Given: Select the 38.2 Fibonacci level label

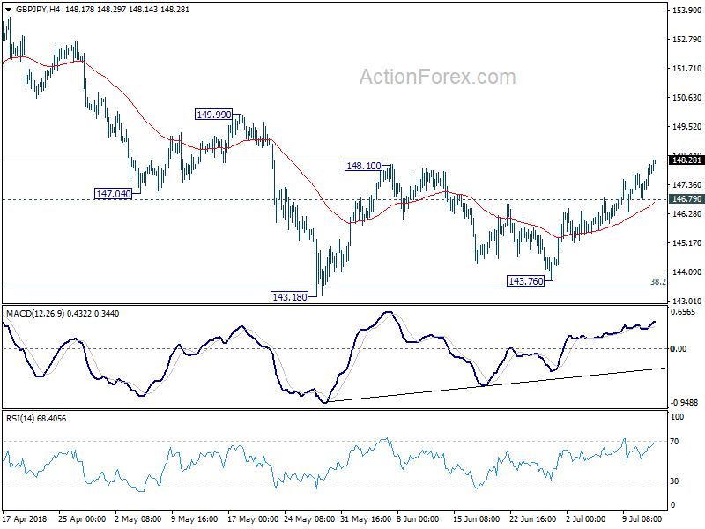Looking at the screenshot, I should (657, 282).
